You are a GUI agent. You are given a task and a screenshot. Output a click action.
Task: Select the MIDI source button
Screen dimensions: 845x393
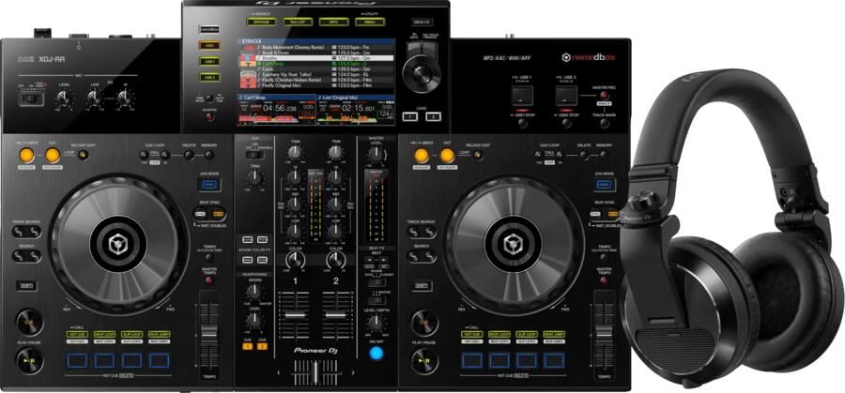click(208, 46)
